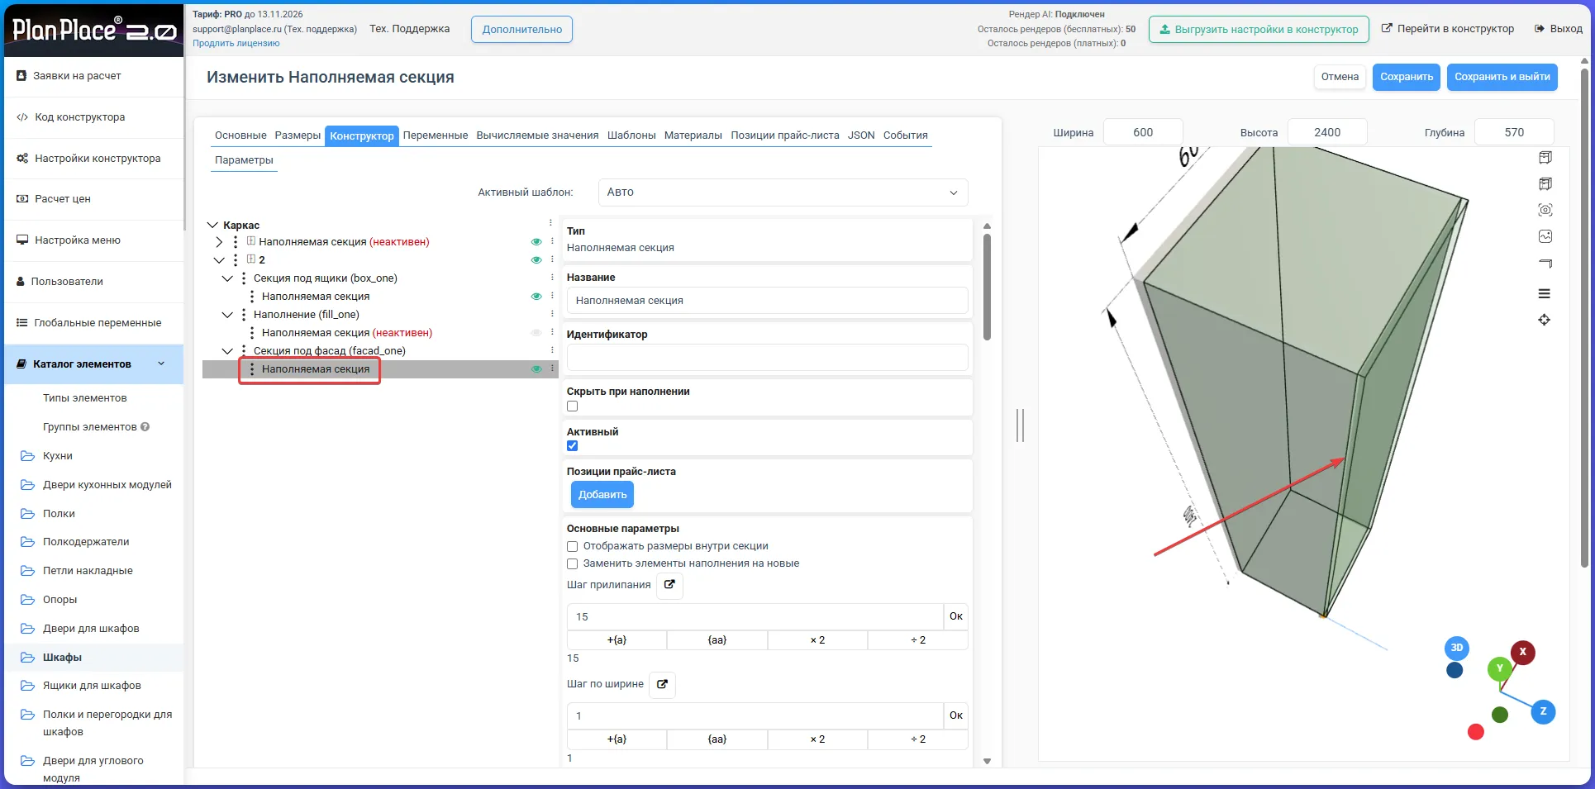Screen dimensions: 1595x789
Task: Switch to the Материалы tab
Action: (x=693, y=135)
